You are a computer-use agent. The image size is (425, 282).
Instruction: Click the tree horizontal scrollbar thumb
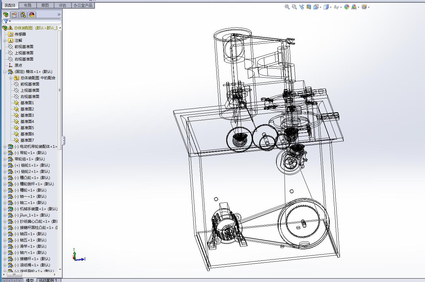click(x=14, y=275)
